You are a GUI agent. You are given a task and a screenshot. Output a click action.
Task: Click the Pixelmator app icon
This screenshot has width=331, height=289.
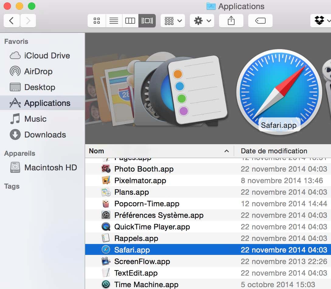(106, 180)
